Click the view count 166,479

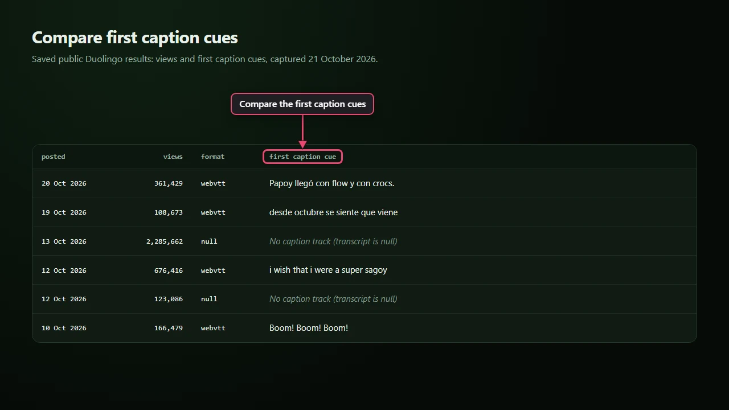coord(169,328)
